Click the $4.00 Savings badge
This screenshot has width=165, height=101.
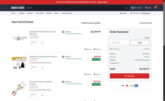[96, 59]
